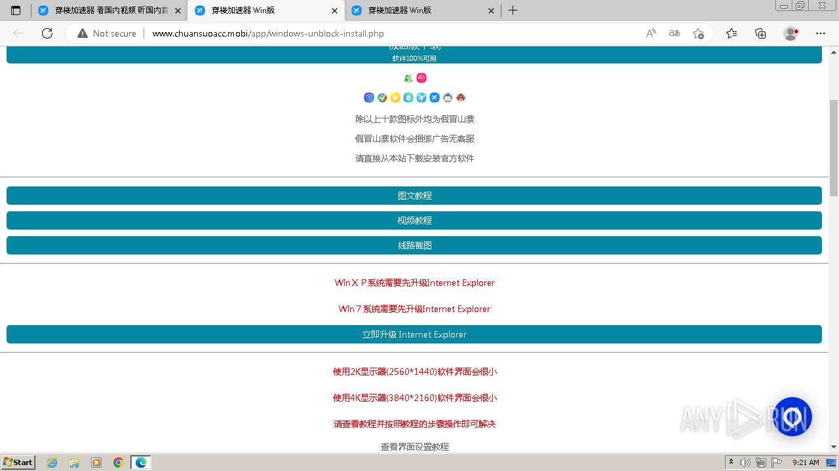Open the Action Center flag icon
839x471 pixels.
777,462
